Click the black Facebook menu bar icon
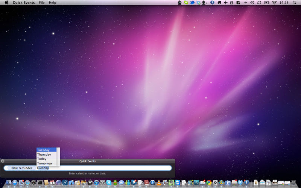 [238, 3]
